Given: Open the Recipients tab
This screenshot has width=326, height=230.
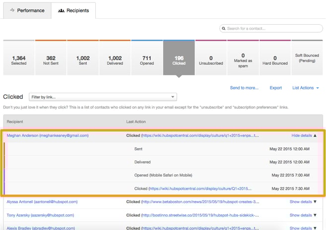Looking at the screenshot, I should [73, 10].
